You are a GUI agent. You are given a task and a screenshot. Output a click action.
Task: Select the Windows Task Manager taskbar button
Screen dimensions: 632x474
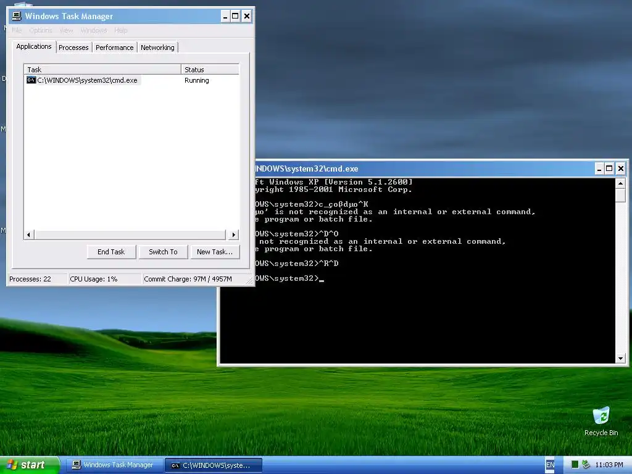(114, 465)
